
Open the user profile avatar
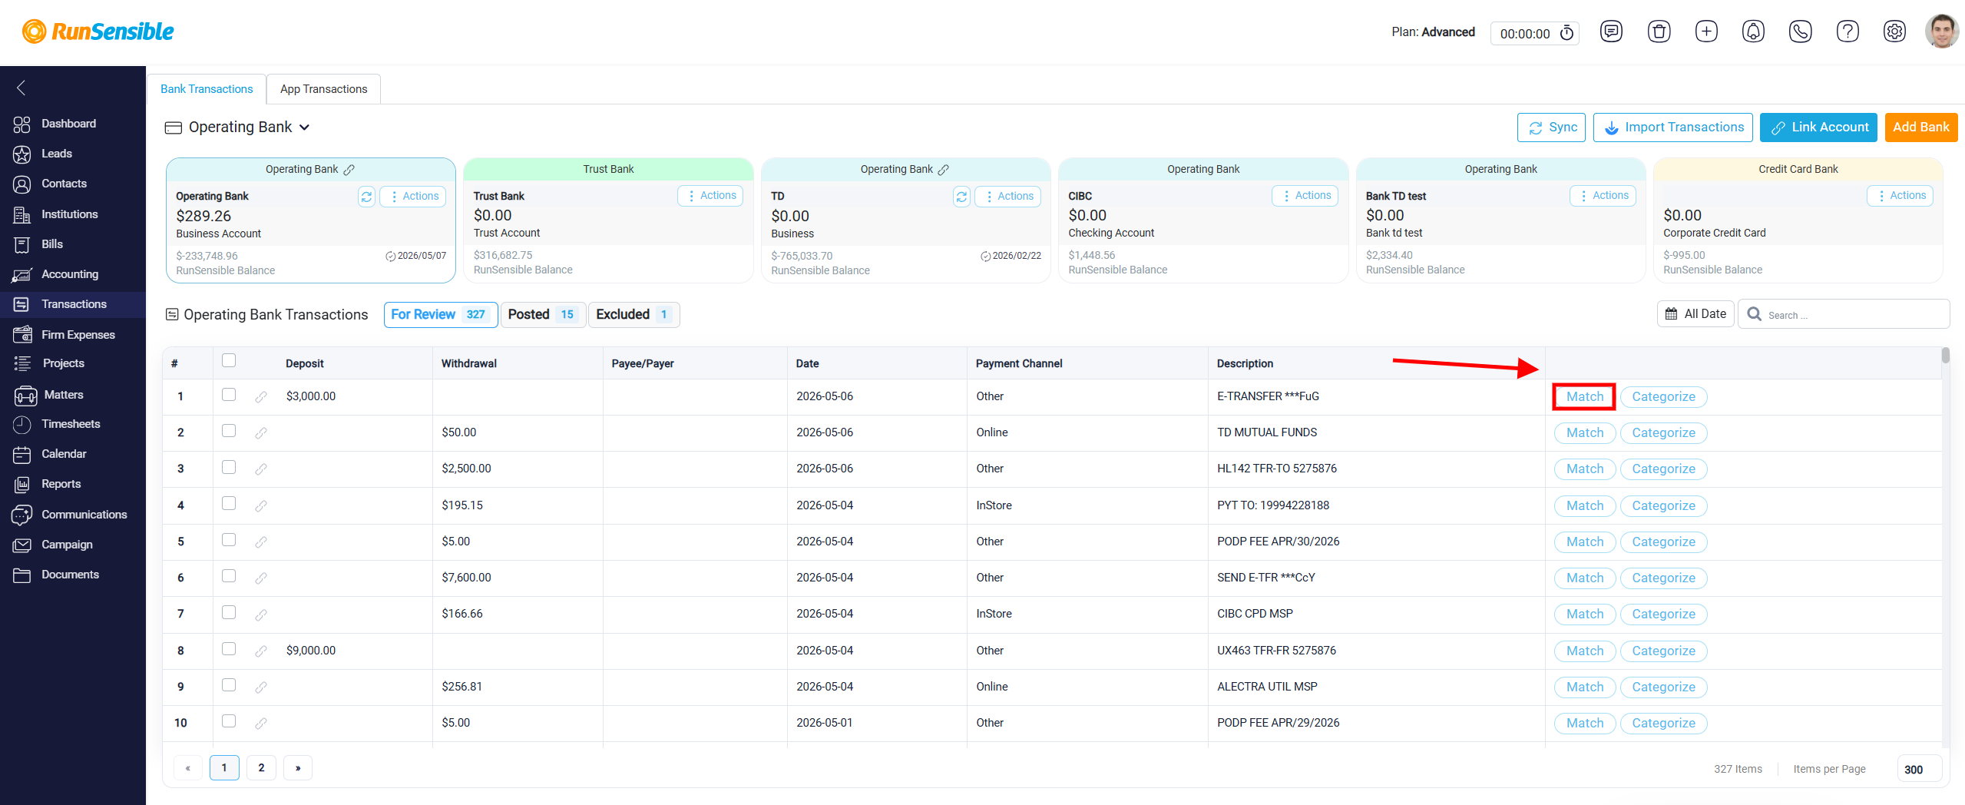(1941, 31)
